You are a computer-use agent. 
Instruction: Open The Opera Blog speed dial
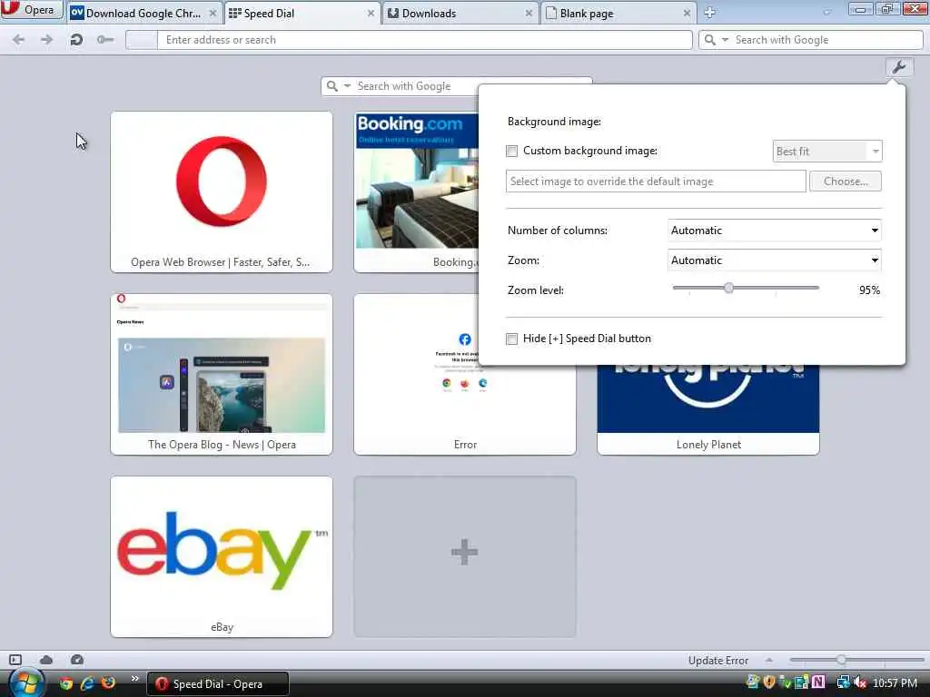(x=222, y=374)
